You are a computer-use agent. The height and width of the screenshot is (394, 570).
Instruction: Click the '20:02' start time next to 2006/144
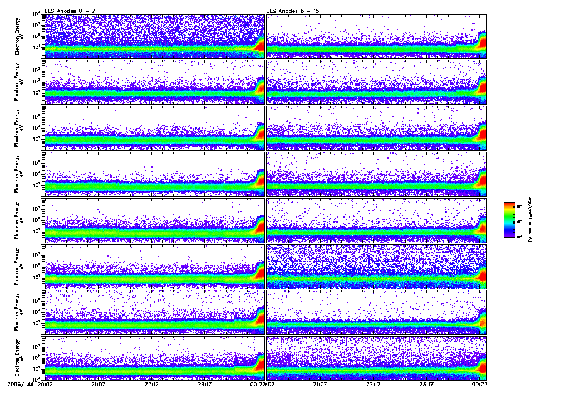tap(45, 384)
